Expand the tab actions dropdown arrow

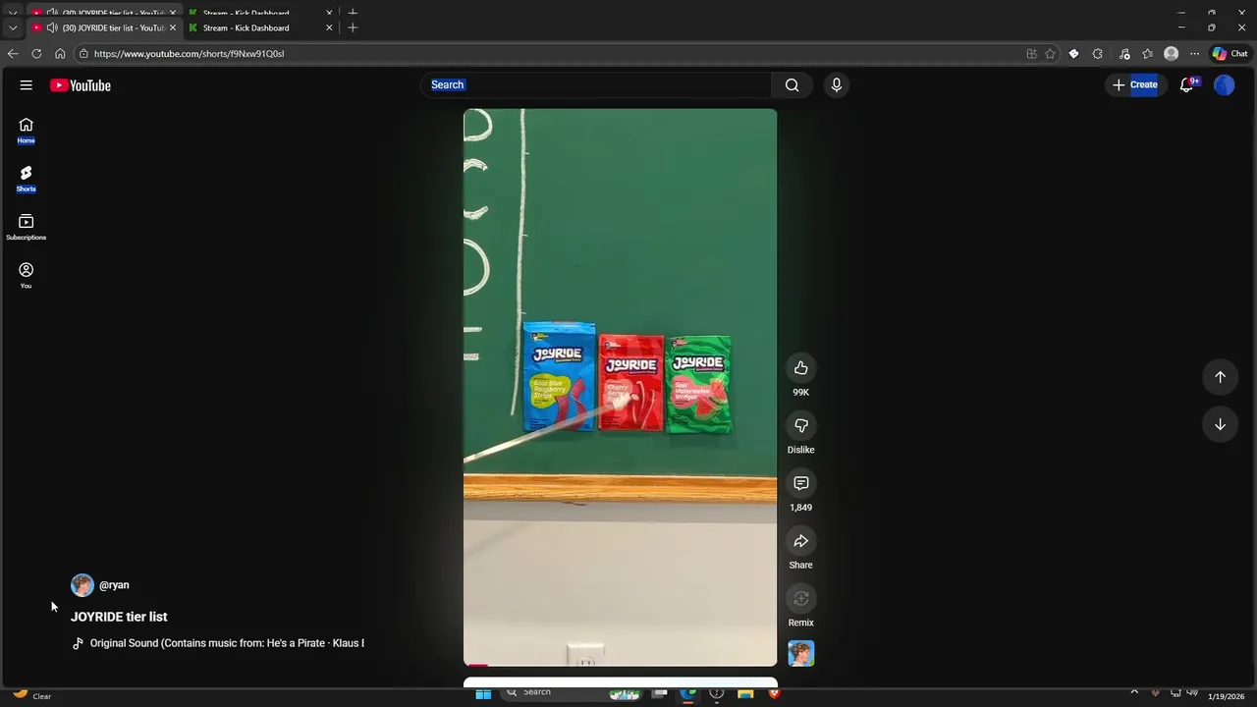[13, 27]
